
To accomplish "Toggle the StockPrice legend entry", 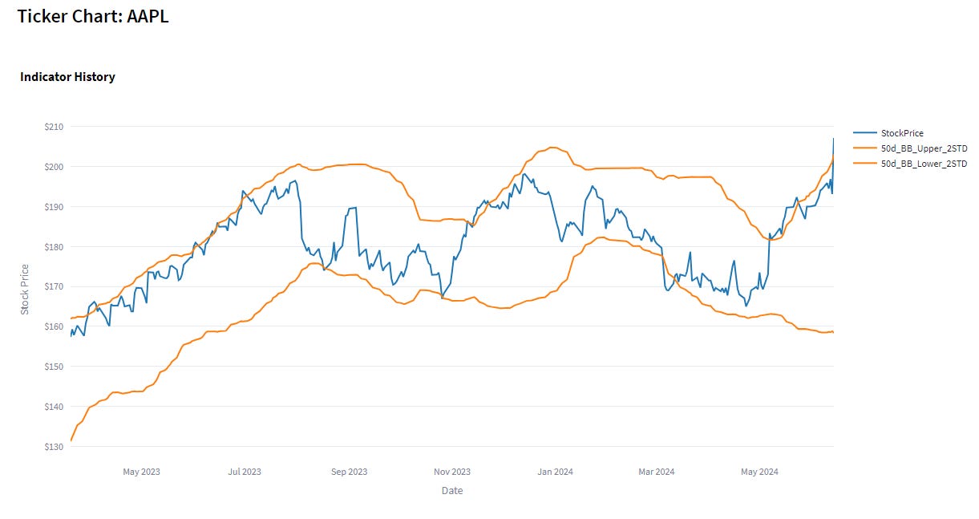I will point(888,133).
